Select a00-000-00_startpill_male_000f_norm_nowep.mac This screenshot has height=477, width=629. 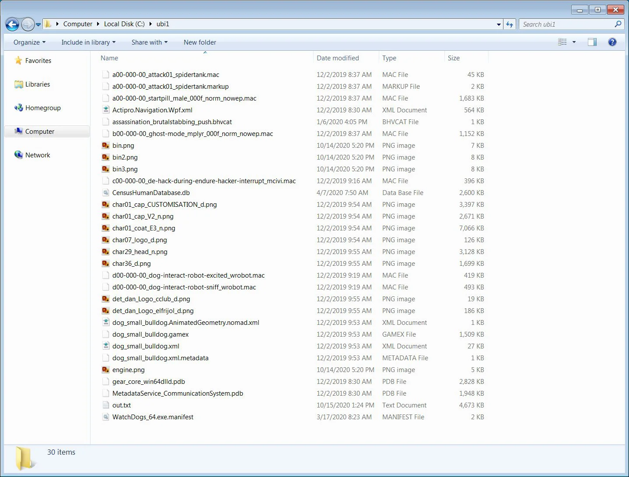click(x=184, y=98)
